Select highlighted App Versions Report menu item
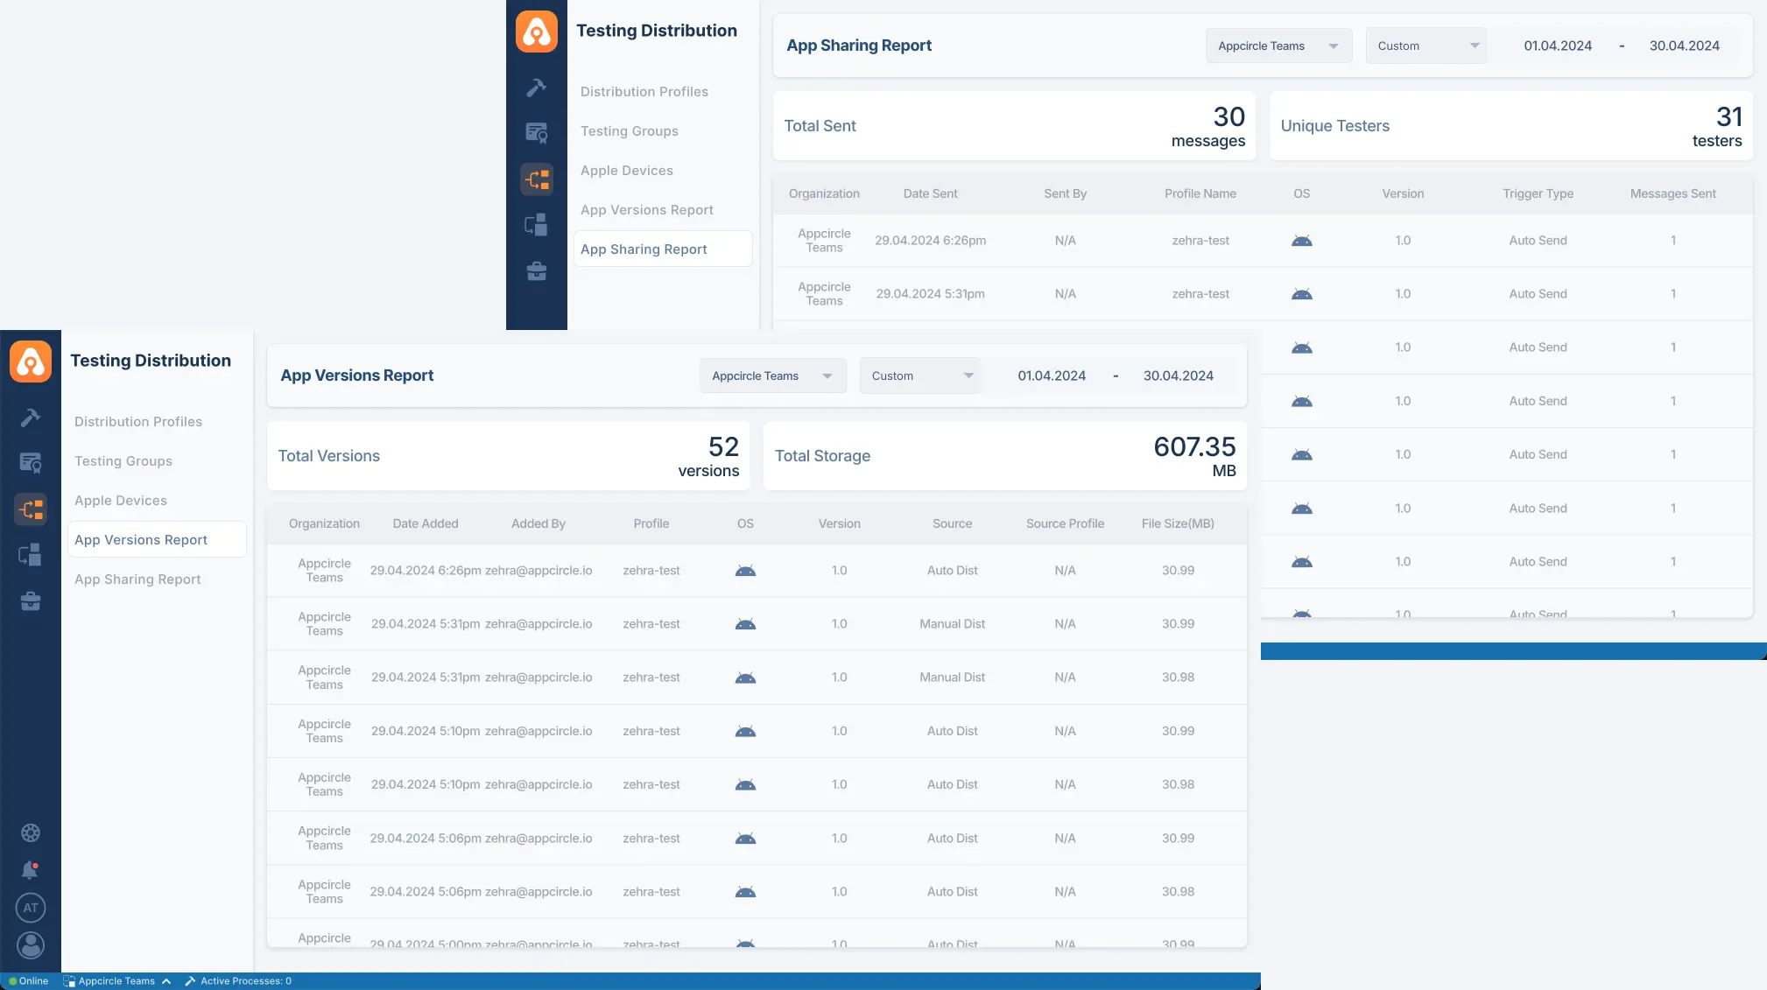1767x990 pixels. click(x=157, y=540)
